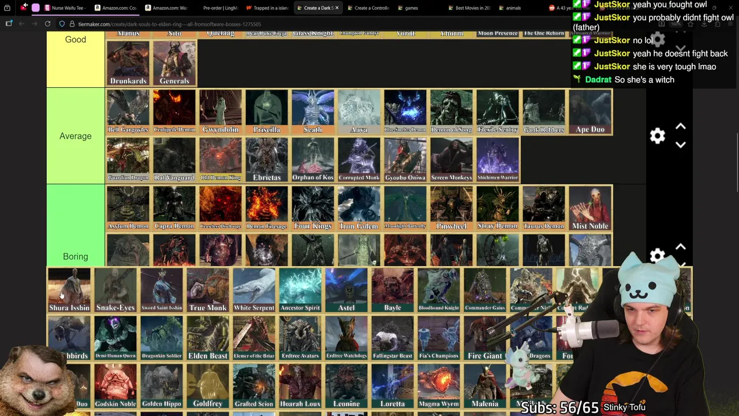
Task: Select the Ebrietas tile
Action: pyautogui.click(x=267, y=160)
